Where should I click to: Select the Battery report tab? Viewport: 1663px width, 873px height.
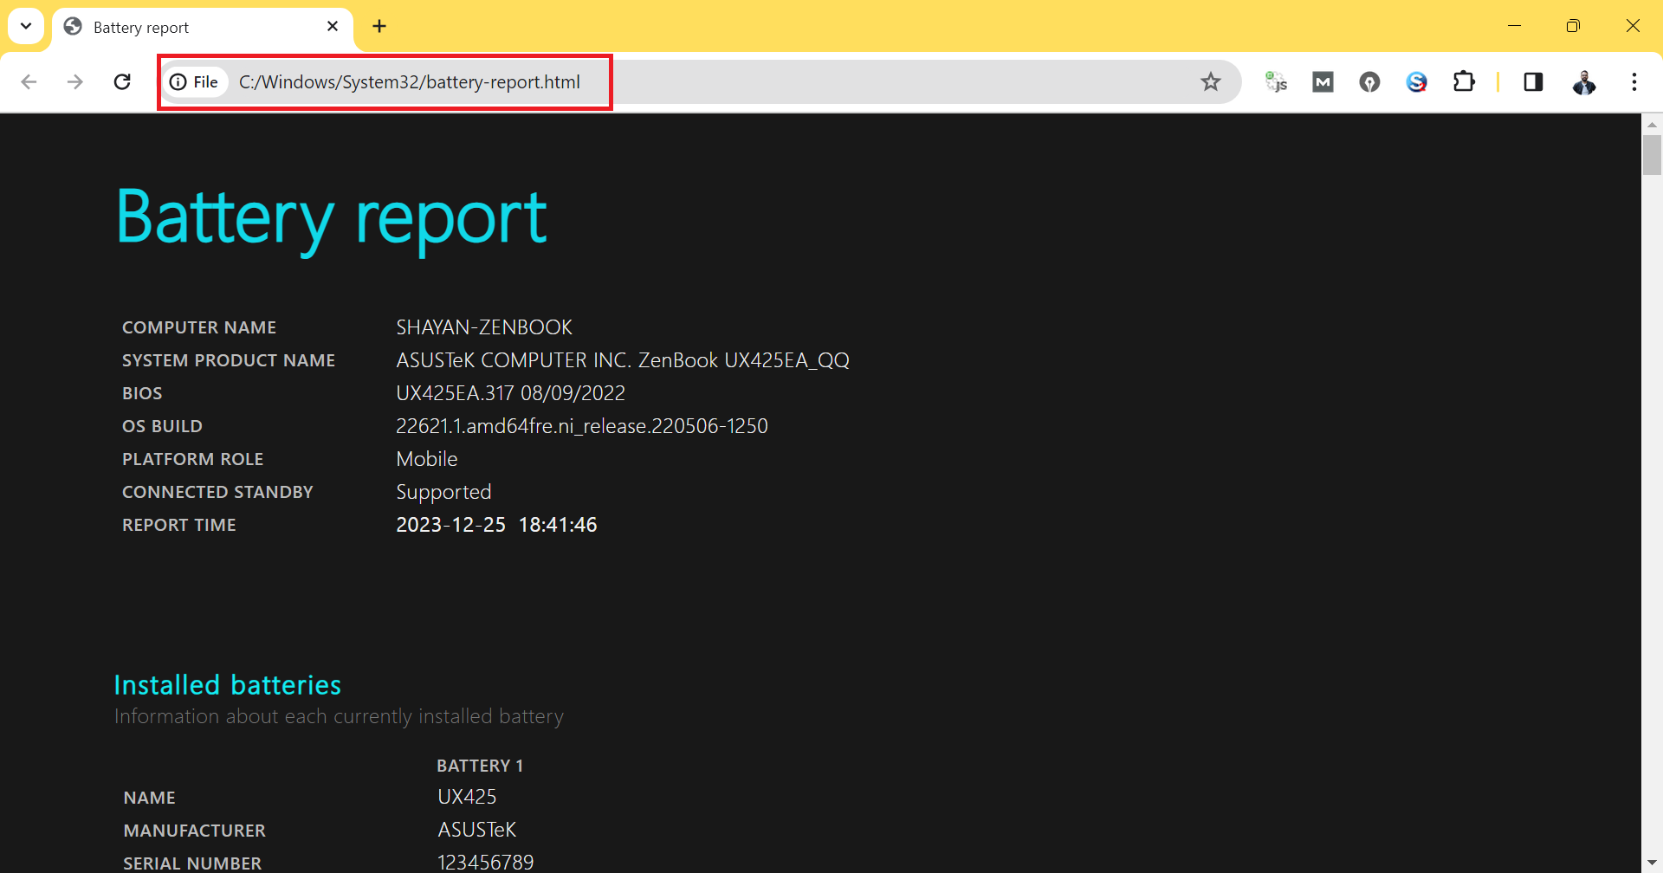(x=203, y=28)
